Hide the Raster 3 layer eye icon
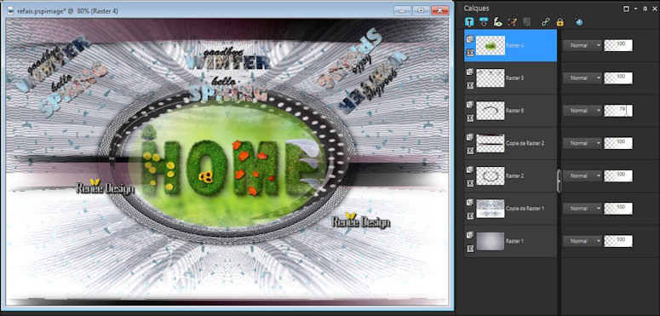 (x=470, y=85)
